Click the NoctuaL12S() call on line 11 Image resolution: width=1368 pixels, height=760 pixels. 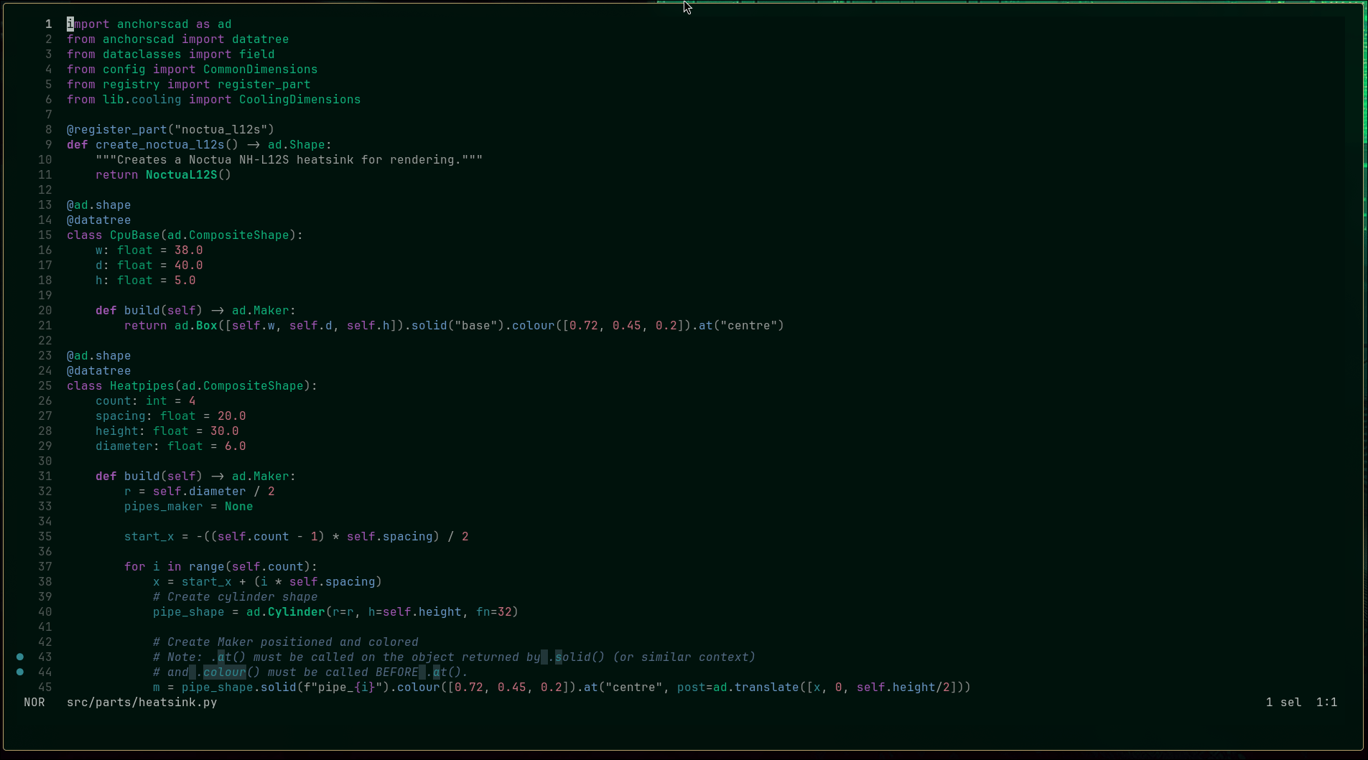click(x=189, y=174)
